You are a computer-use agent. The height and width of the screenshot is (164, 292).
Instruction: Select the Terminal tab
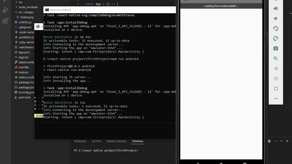click(137, 141)
